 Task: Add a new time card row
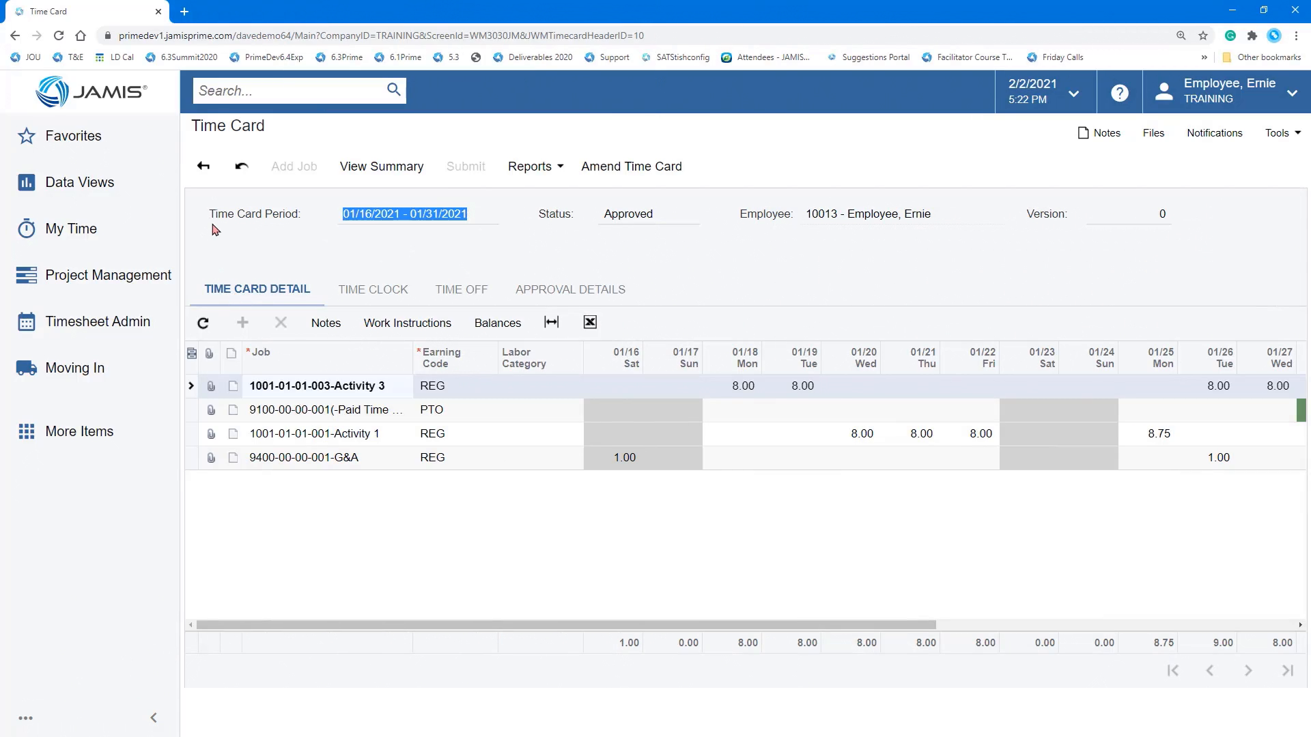point(242,322)
